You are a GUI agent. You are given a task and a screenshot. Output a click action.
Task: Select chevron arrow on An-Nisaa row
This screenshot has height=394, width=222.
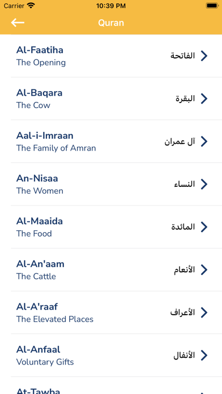(x=204, y=184)
